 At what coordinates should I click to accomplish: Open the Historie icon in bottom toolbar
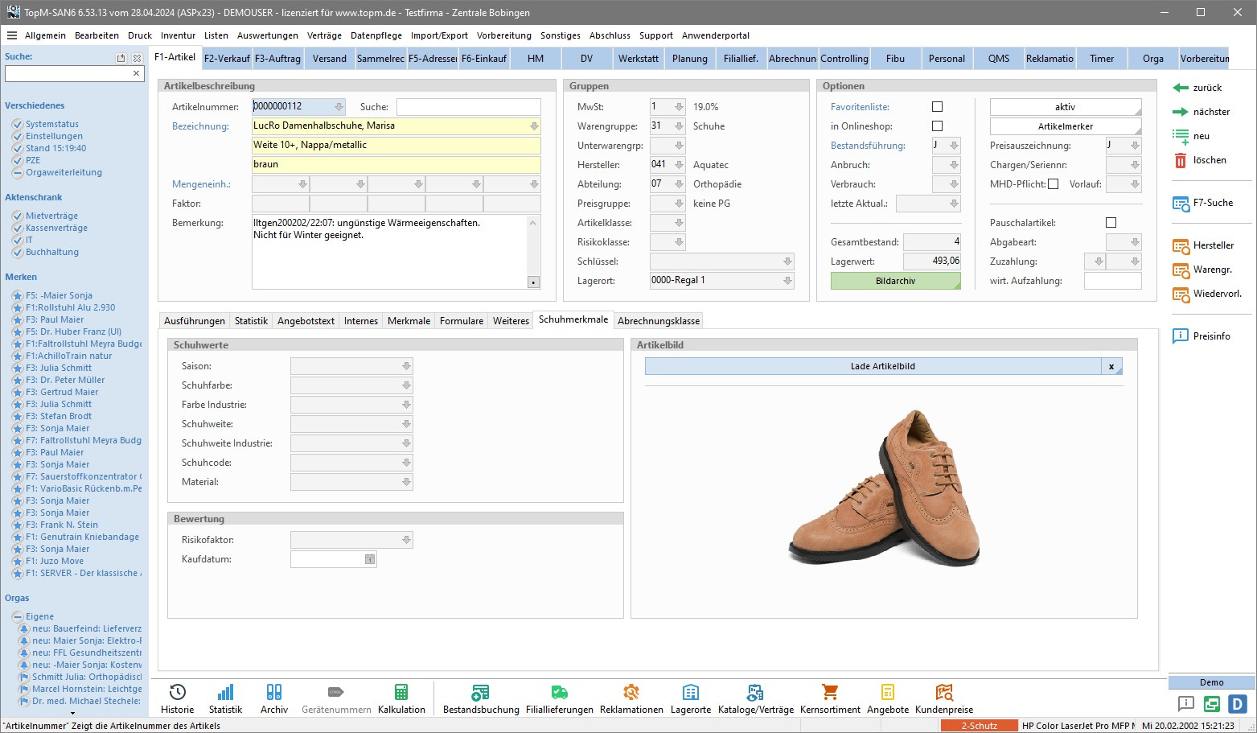(177, 692)
